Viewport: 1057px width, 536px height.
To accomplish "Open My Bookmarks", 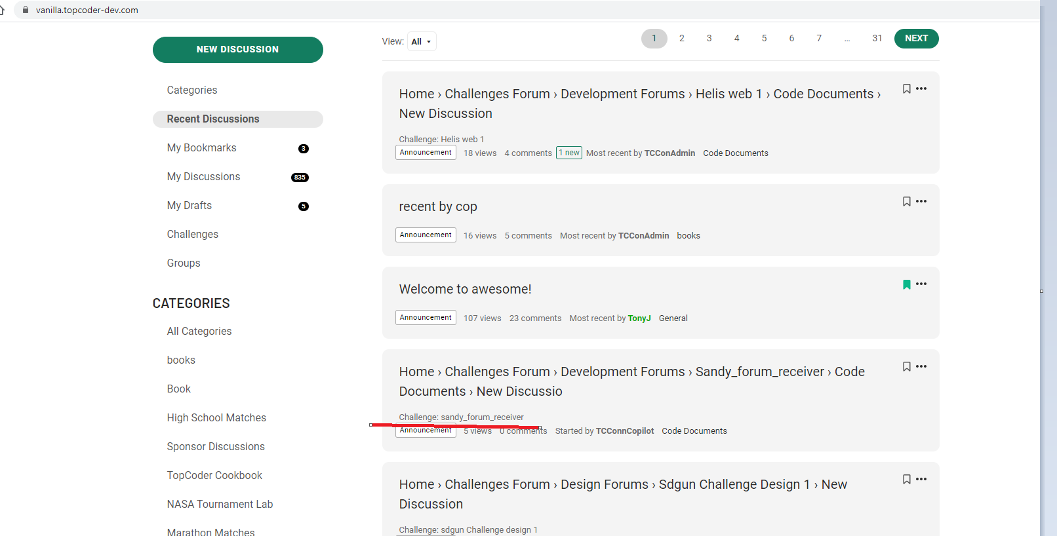I will tap(201, 147).
